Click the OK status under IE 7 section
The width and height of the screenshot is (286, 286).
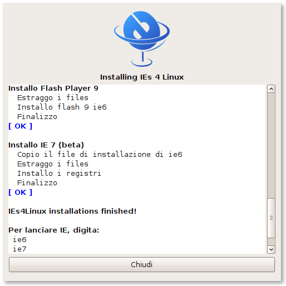coord(21,193)
